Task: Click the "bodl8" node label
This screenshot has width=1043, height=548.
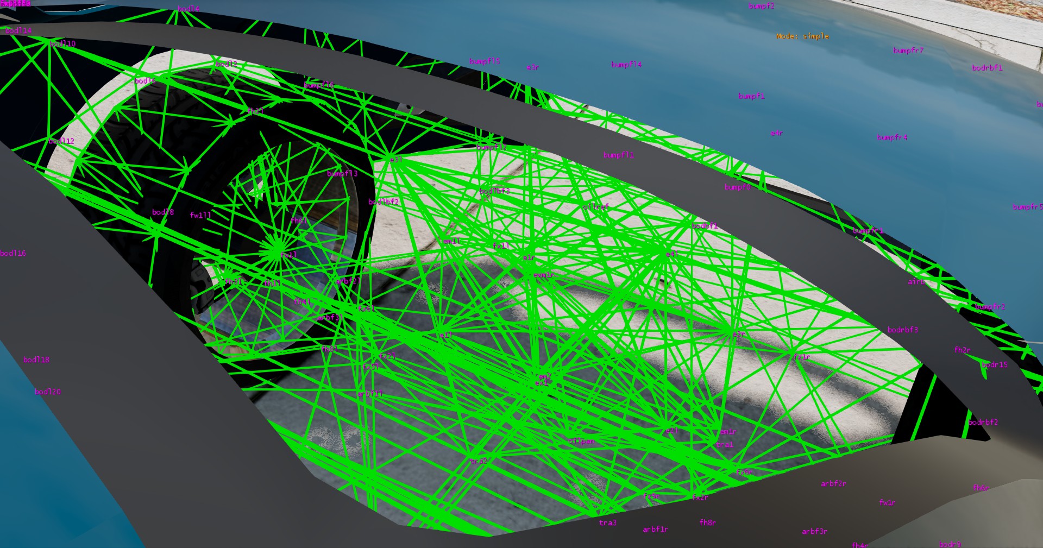Action: click(163, 212)
